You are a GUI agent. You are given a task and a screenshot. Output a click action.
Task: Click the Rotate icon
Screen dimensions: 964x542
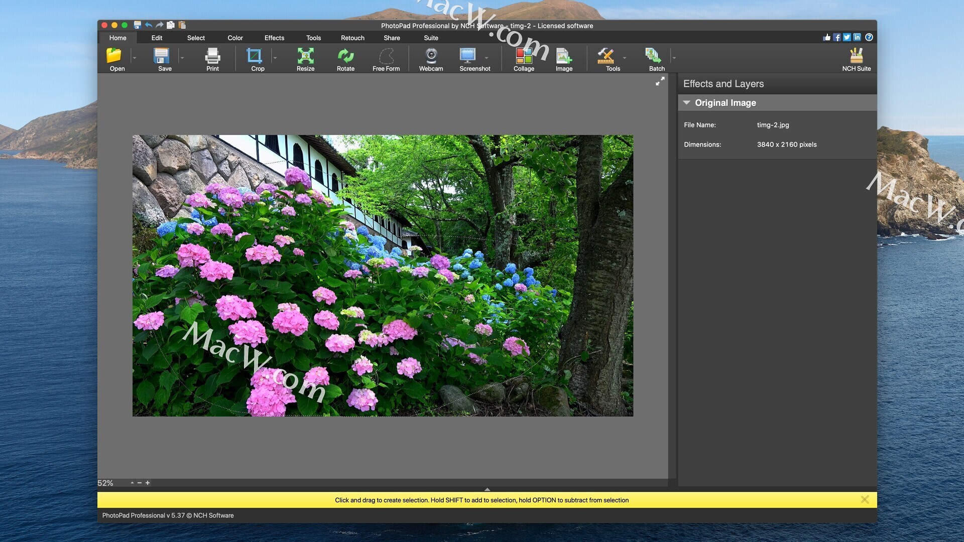[345, 56]
